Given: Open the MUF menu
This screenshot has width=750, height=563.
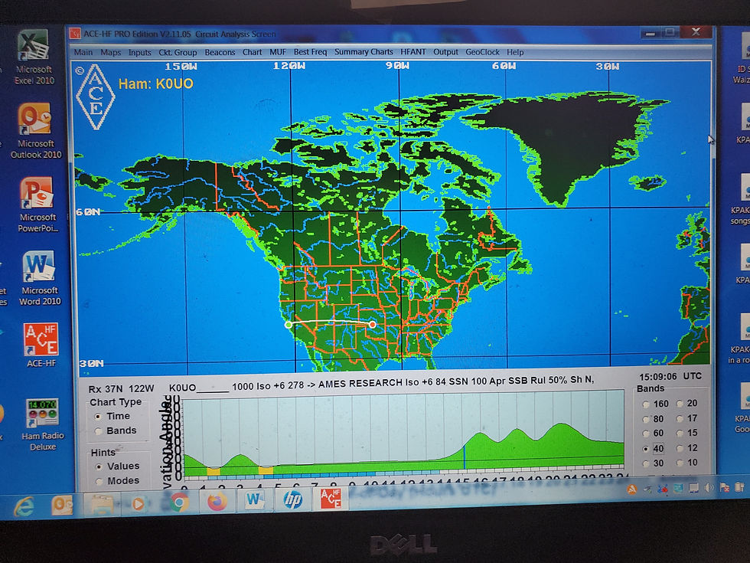Looking at the screenshot, I should click(x=277, y=52).
